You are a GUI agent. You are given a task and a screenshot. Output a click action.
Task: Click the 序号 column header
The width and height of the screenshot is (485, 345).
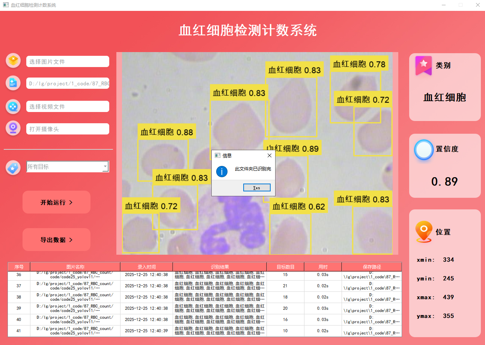[x=19, y=267]
